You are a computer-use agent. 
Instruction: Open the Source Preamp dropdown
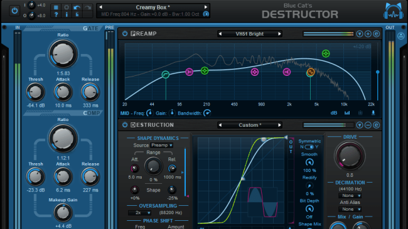161,145
